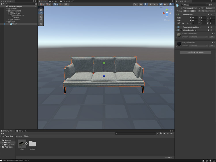
Task: Toggle scene lighting bulb icon
Action: 146,4
